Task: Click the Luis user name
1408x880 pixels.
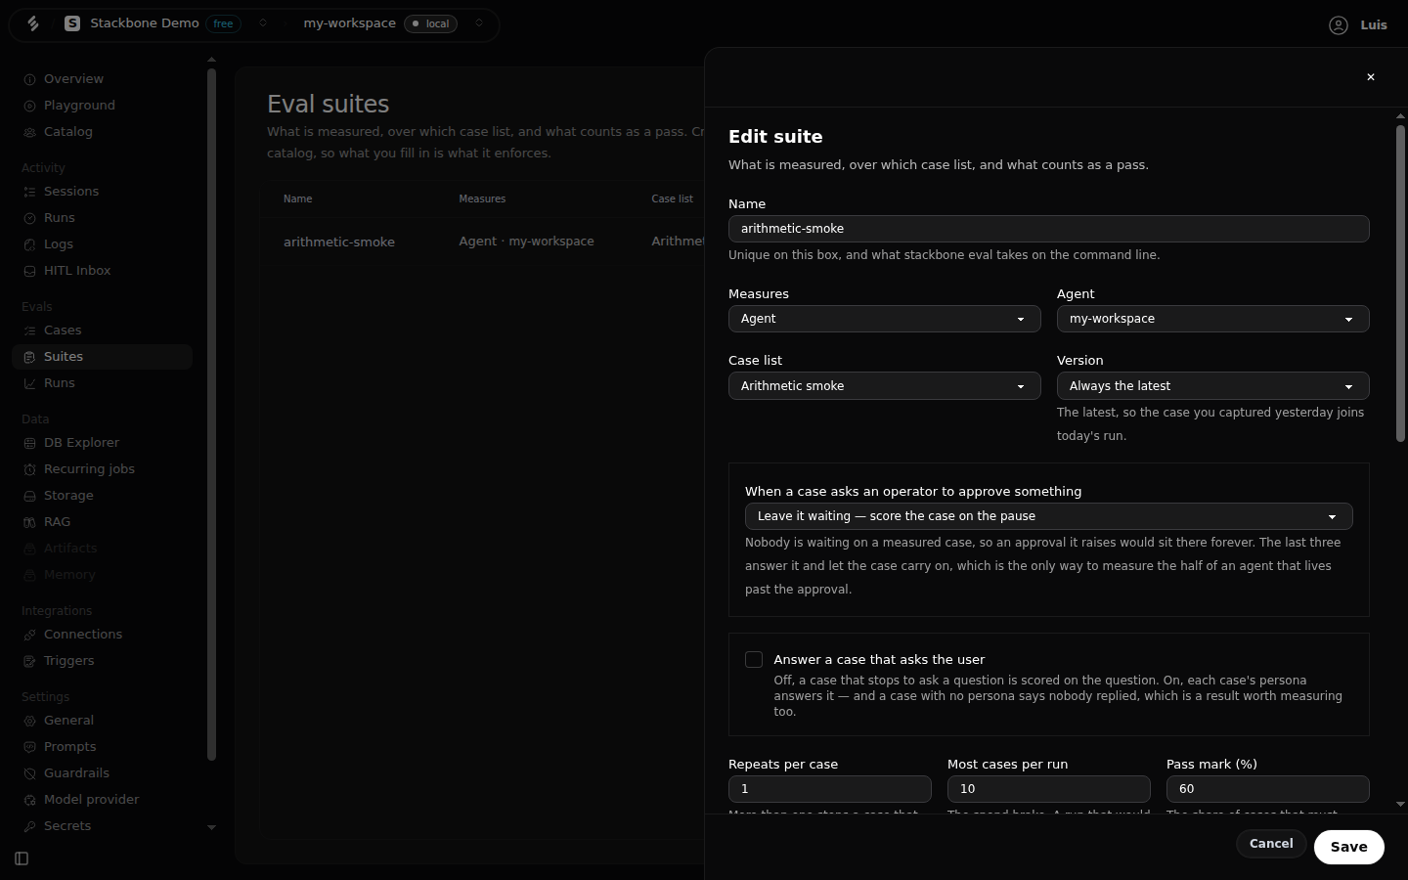Action: click(1374, 25)
